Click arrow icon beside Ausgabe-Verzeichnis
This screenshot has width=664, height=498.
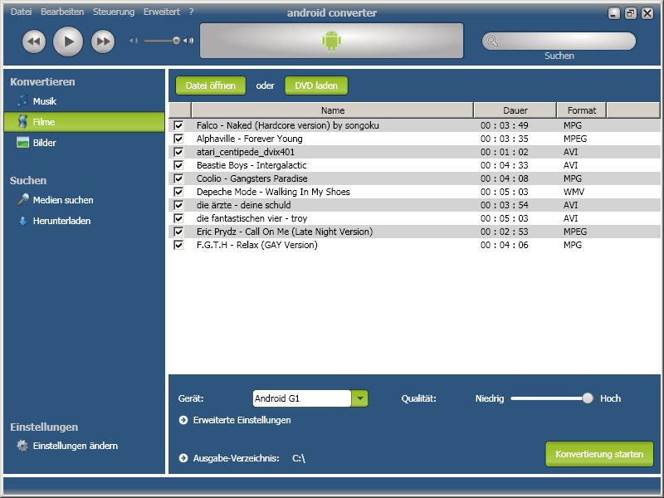point(183,458)
